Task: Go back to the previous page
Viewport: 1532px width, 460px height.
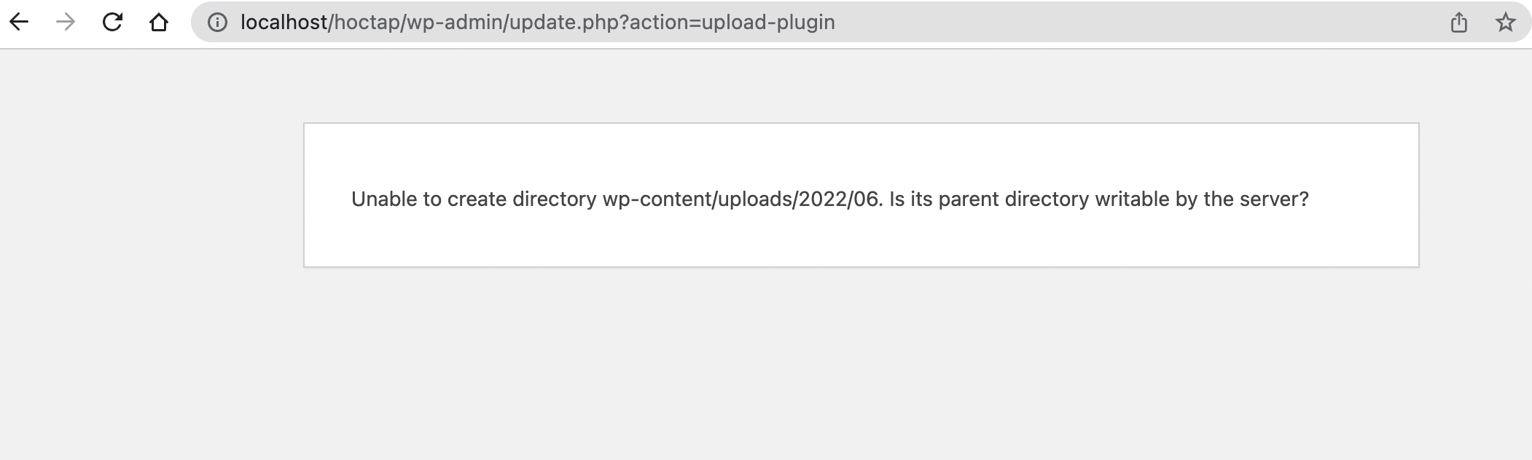Action: click(x=19, y=23)
